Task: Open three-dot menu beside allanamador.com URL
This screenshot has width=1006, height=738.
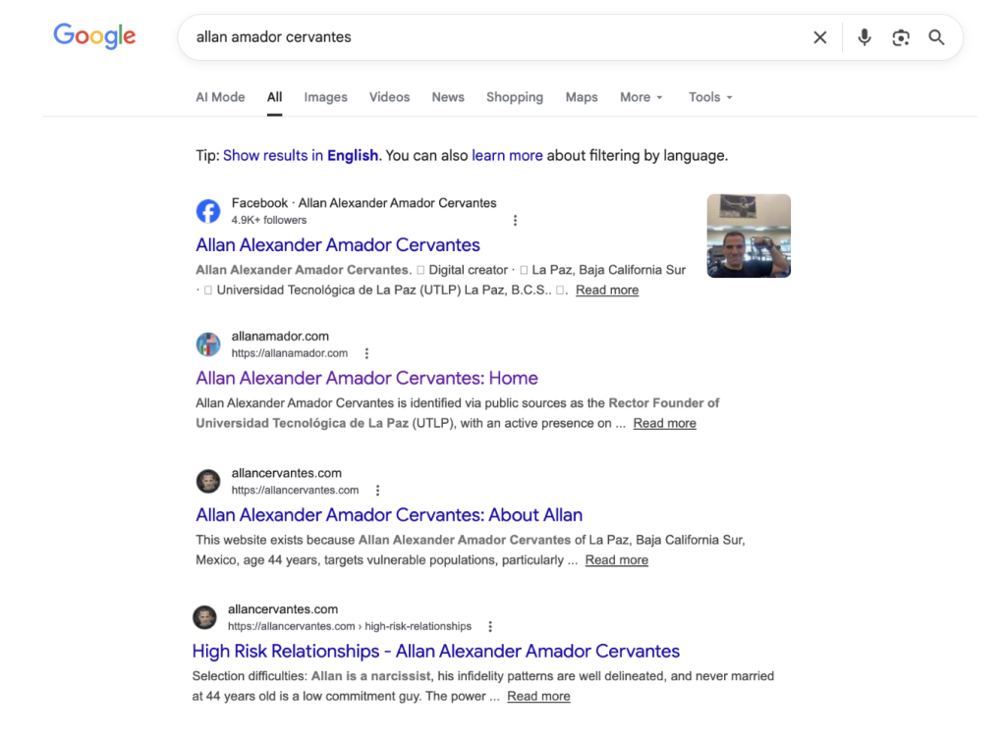Action: [x=367, y=353]
